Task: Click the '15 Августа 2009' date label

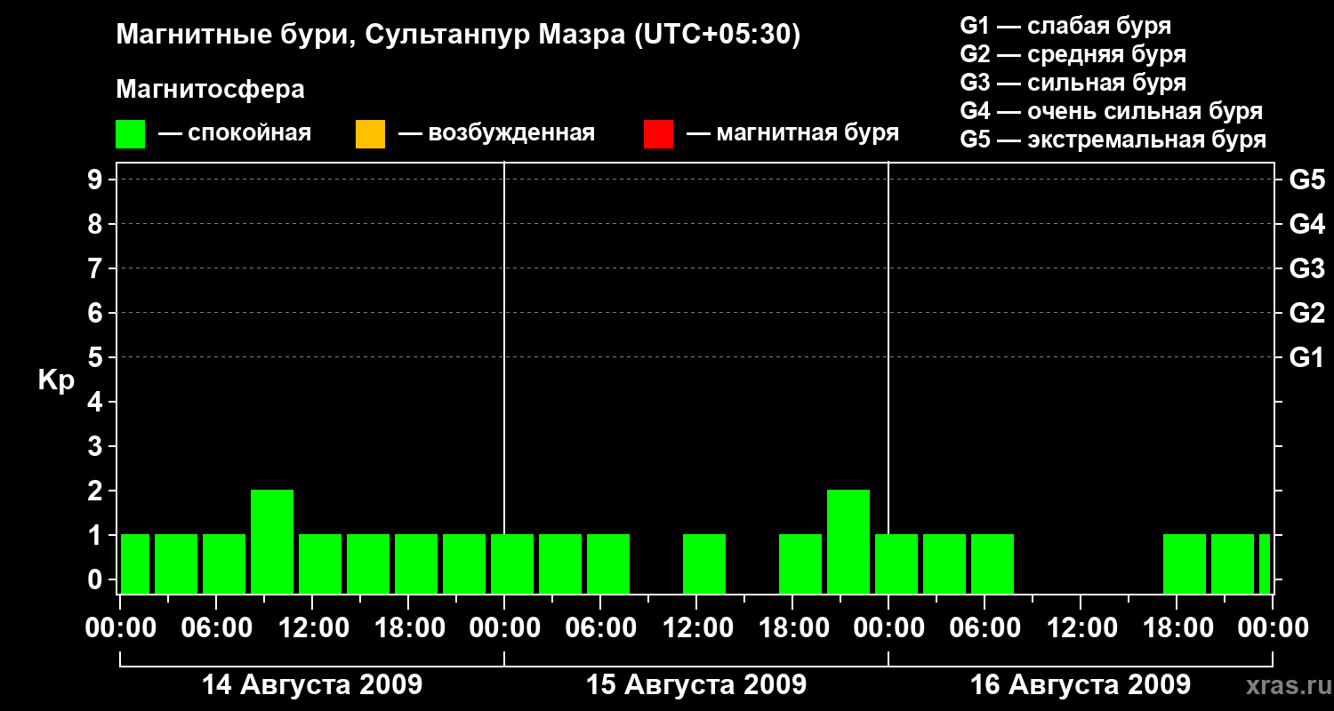Action: point(696,685)
